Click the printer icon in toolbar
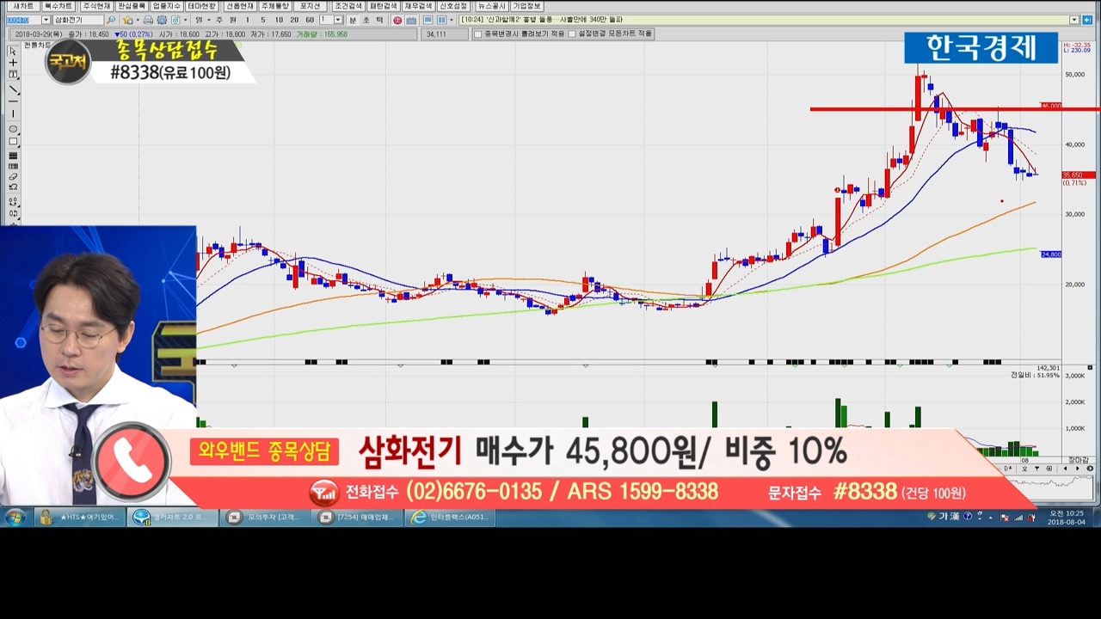 click(148, 20)
